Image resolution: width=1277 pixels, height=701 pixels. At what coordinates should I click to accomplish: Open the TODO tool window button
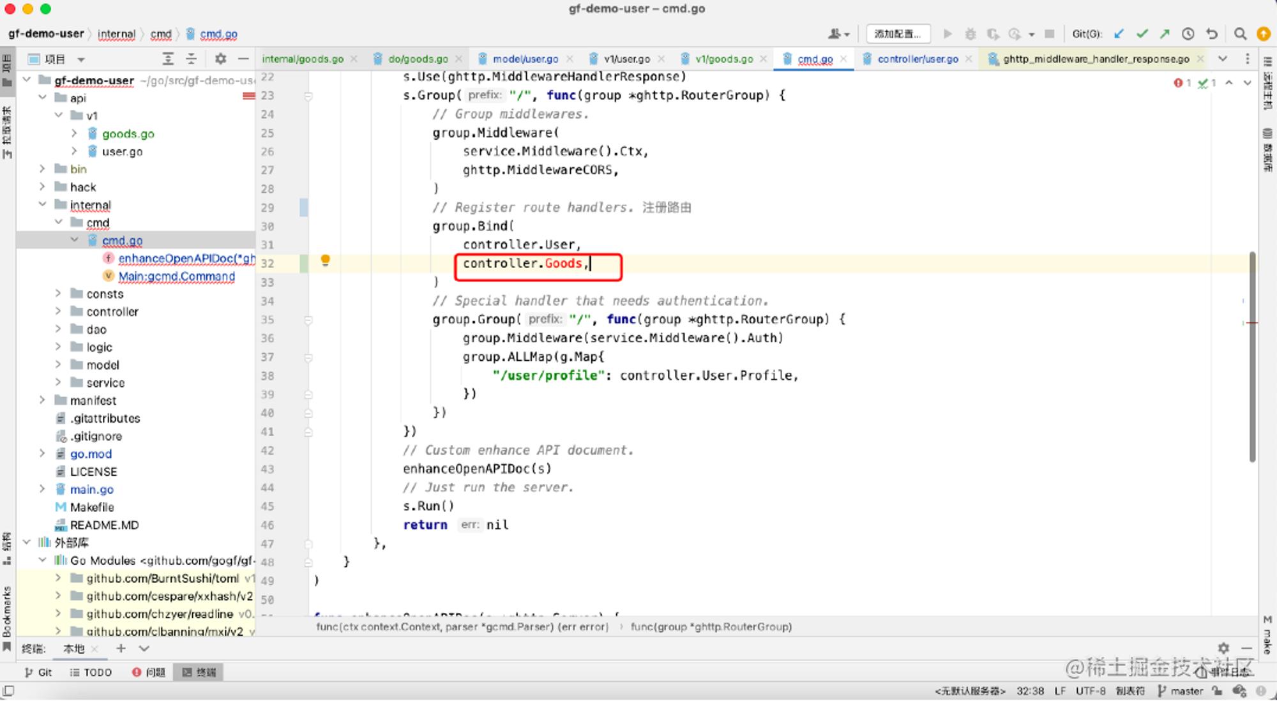(x=91, y=672)
